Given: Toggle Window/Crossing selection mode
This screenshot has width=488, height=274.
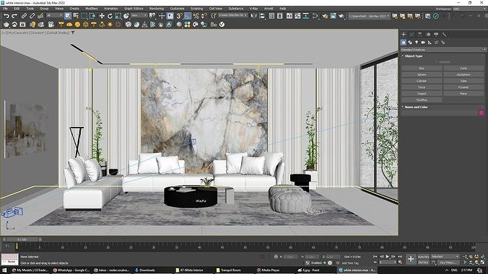Looking at the screenshot, I should click(92, 16).
